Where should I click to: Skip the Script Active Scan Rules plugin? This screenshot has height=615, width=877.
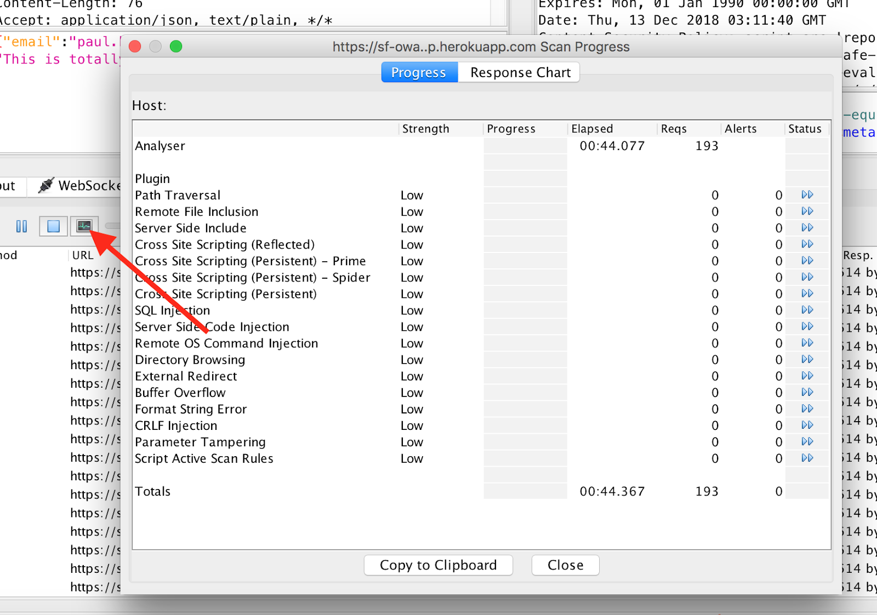806,458
